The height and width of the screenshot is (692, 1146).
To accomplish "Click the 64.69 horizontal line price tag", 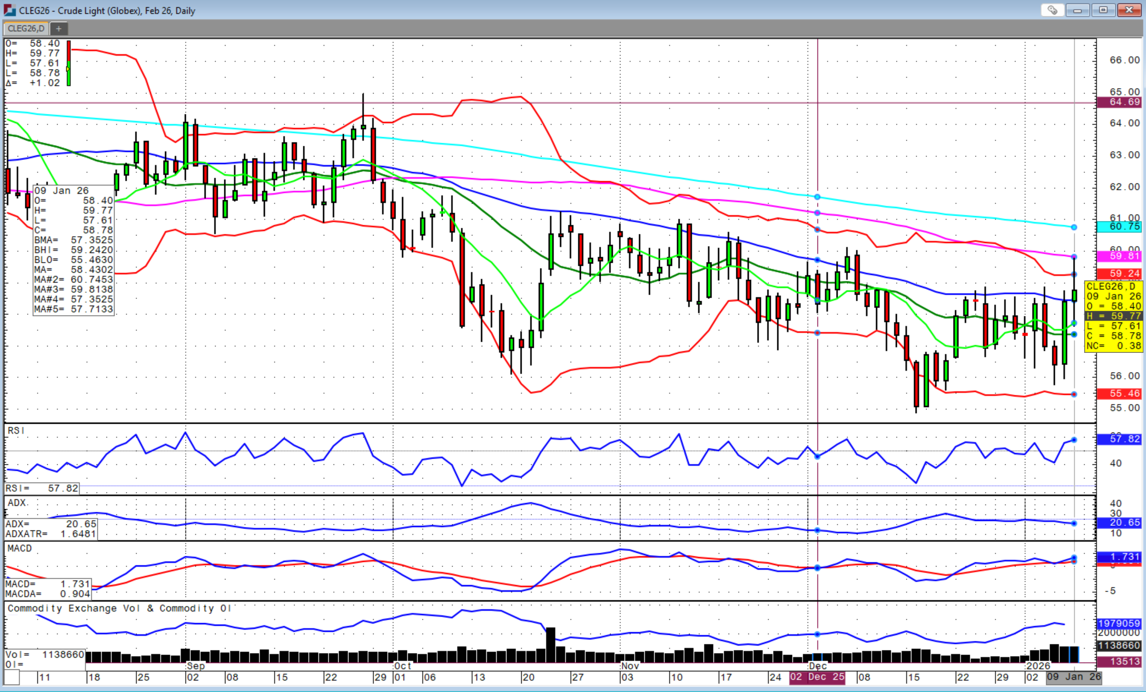I will (1120, 102).
